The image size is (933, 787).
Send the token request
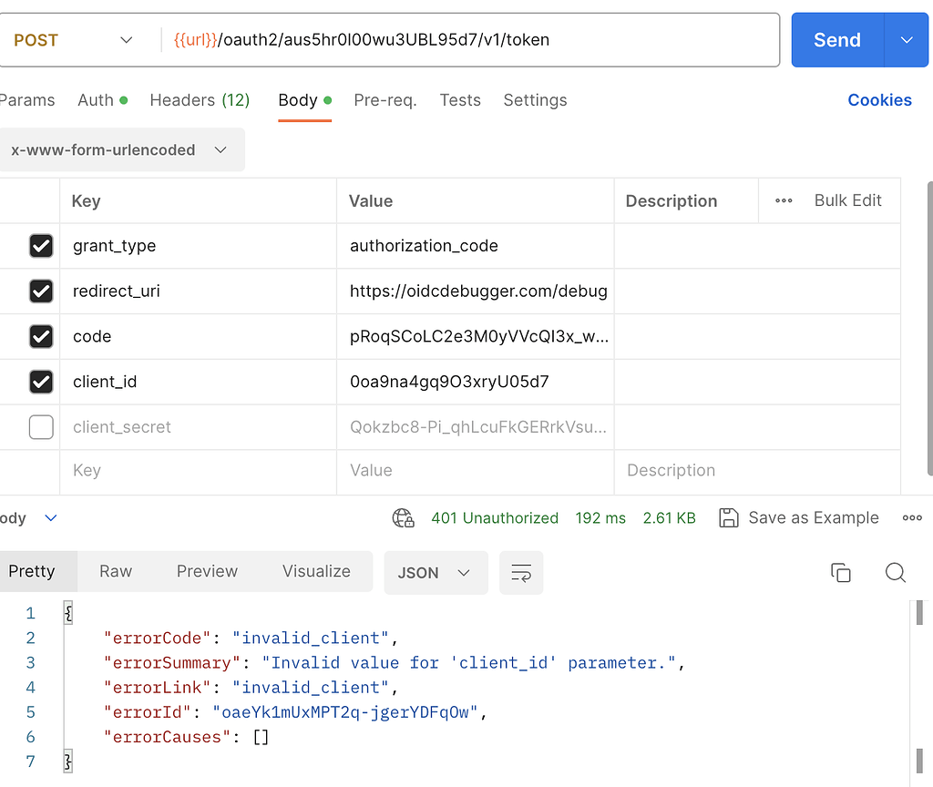(836, 40)
